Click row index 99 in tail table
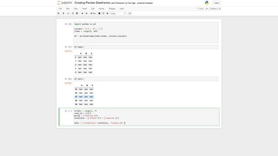278x156 pixels. pos(76,104)
